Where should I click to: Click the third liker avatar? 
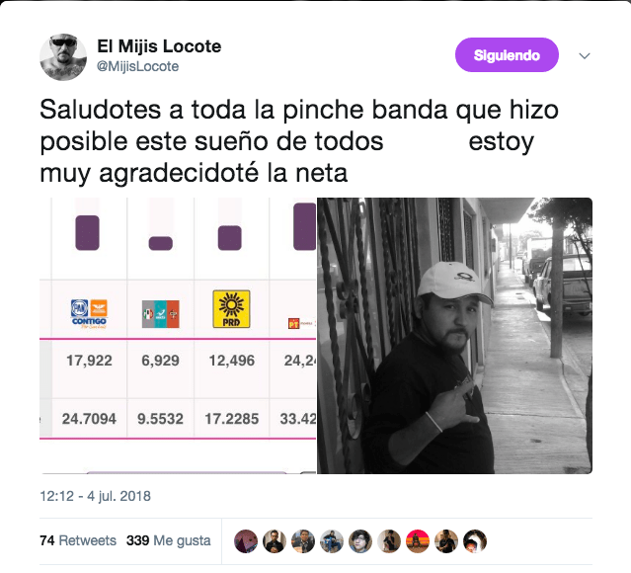(303, 540)
